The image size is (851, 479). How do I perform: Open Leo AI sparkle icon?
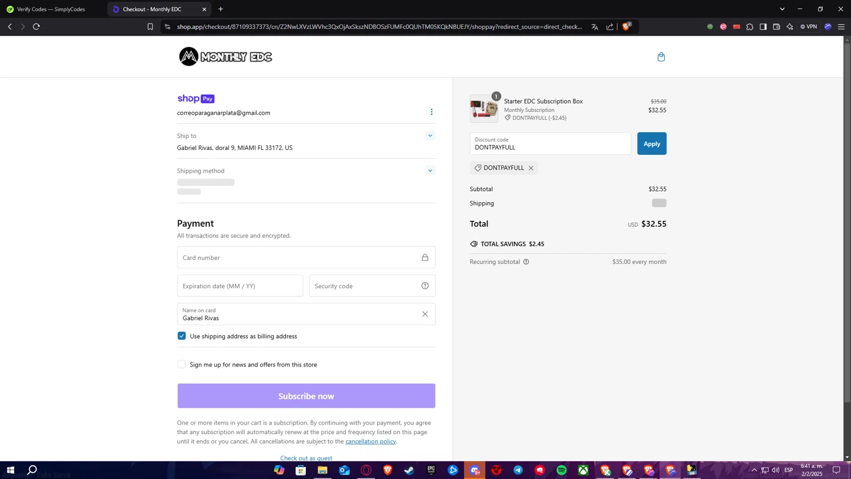pos(790,27)
